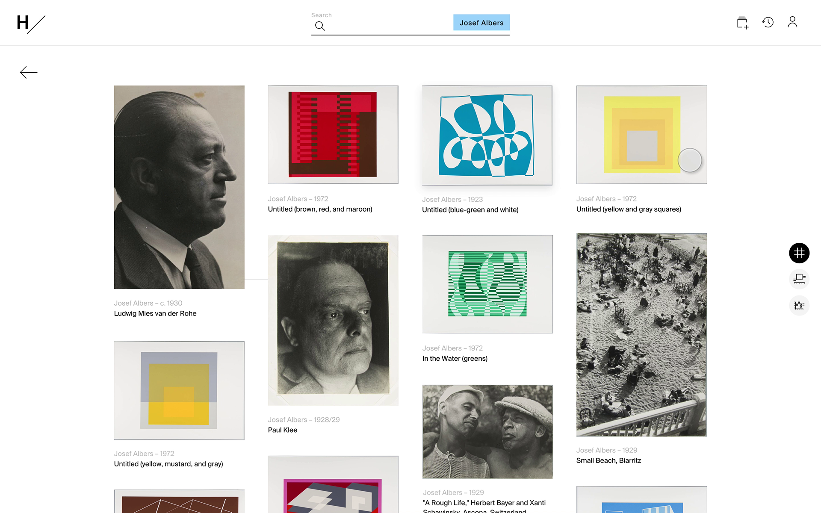Image resolution: width=821 pixels, height=513 pixels.
Task: Click into the search text field
Action: 389,26
